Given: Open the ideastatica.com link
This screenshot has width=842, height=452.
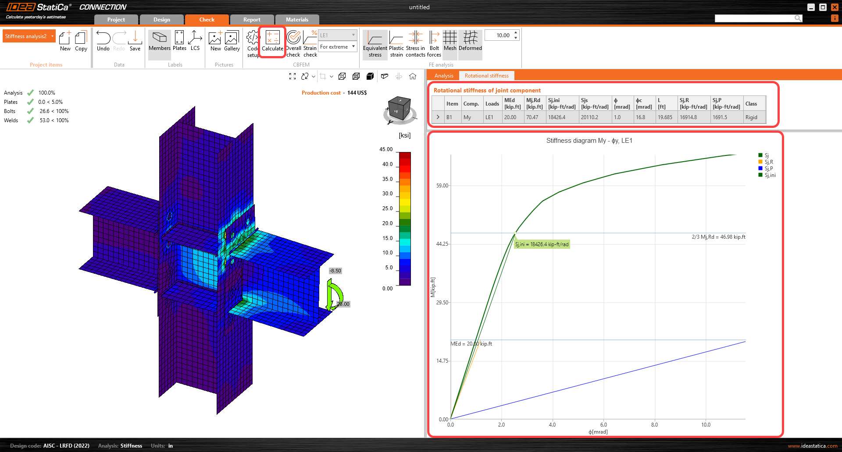Looking at the screenshot, I should [x=812, y=446].
